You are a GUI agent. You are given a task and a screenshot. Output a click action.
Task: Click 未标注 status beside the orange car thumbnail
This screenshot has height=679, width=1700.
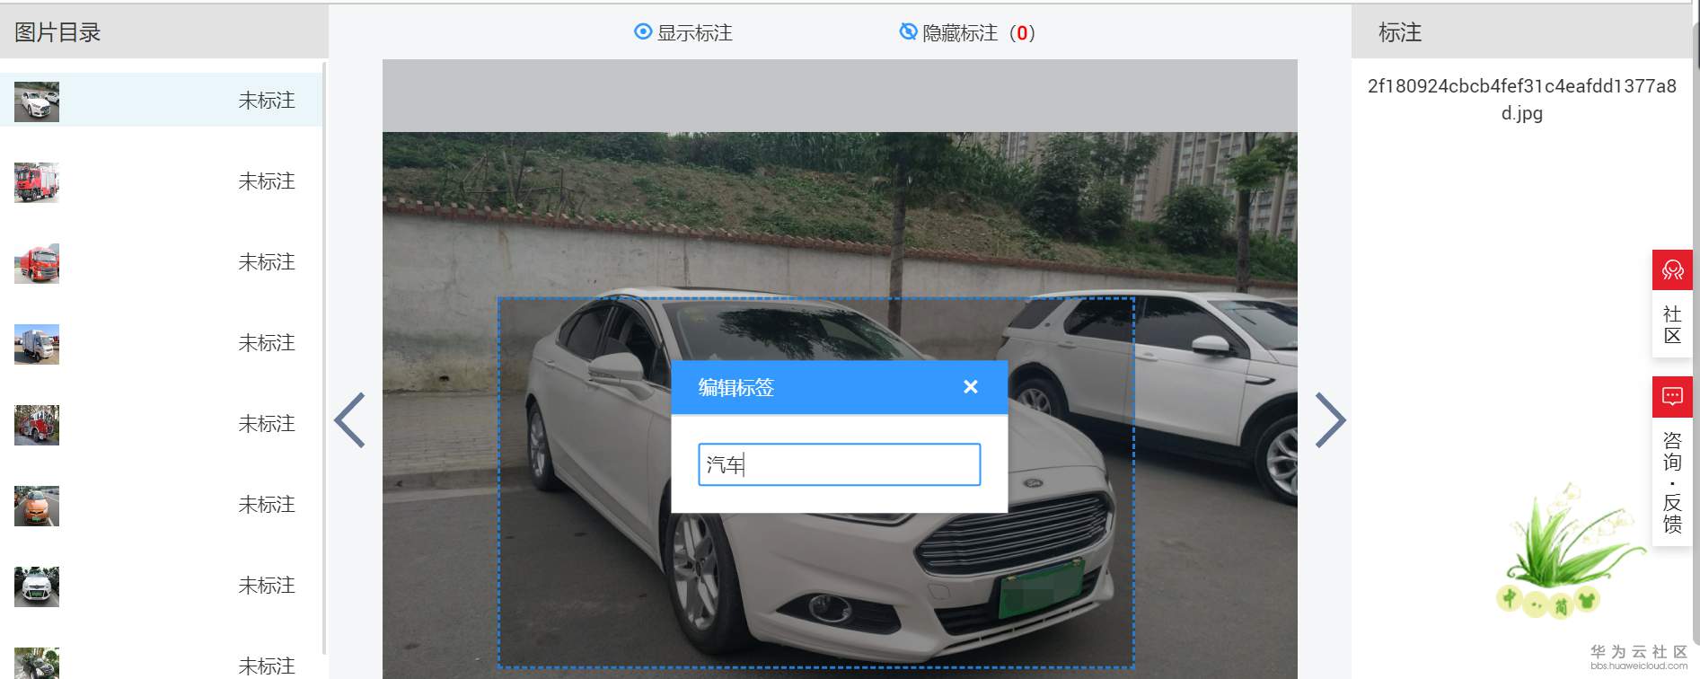coord(267,505)
